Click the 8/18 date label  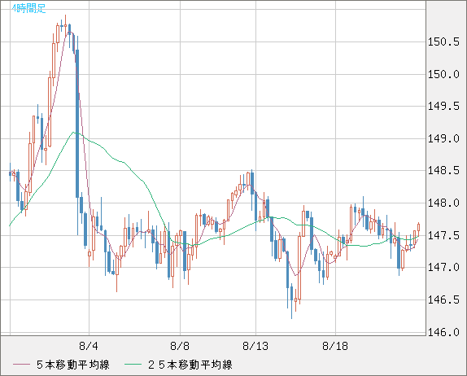335,346
